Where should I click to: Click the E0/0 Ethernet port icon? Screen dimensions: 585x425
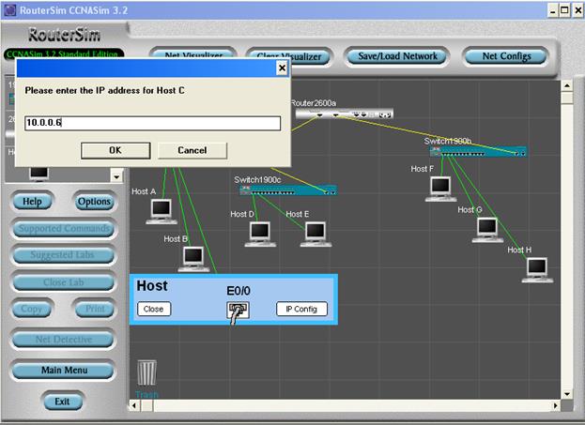(238, 312)
